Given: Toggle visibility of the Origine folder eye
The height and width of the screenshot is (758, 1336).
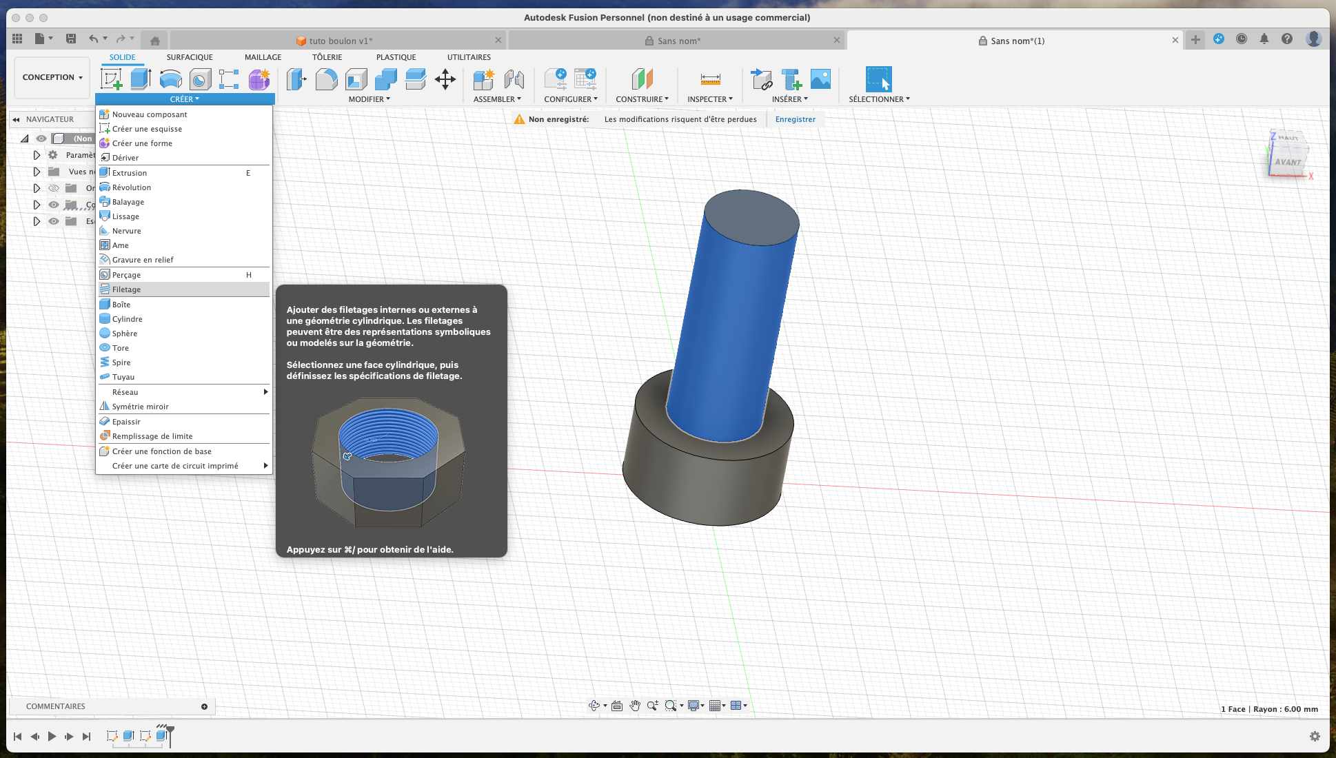Looking at the screenshot, I should tap(54, 188).
